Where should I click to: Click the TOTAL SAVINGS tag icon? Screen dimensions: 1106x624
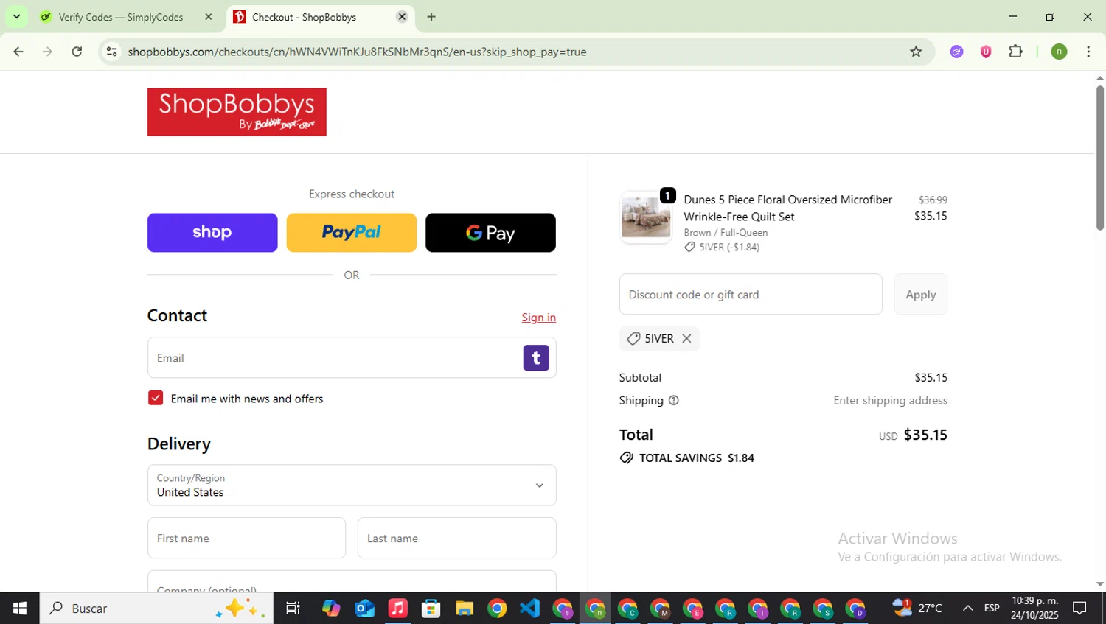(627, 458)
